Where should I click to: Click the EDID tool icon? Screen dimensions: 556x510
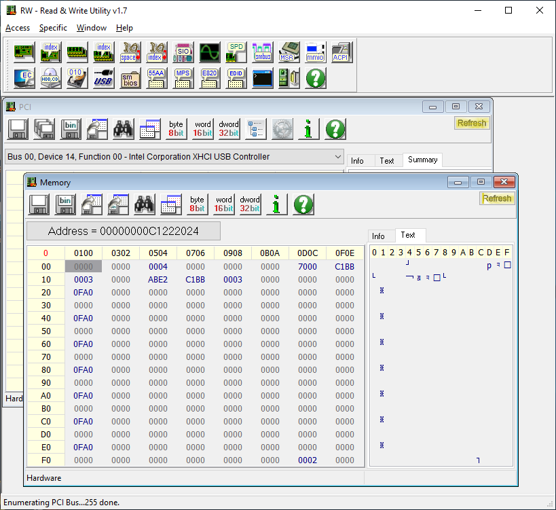[236, 77]
